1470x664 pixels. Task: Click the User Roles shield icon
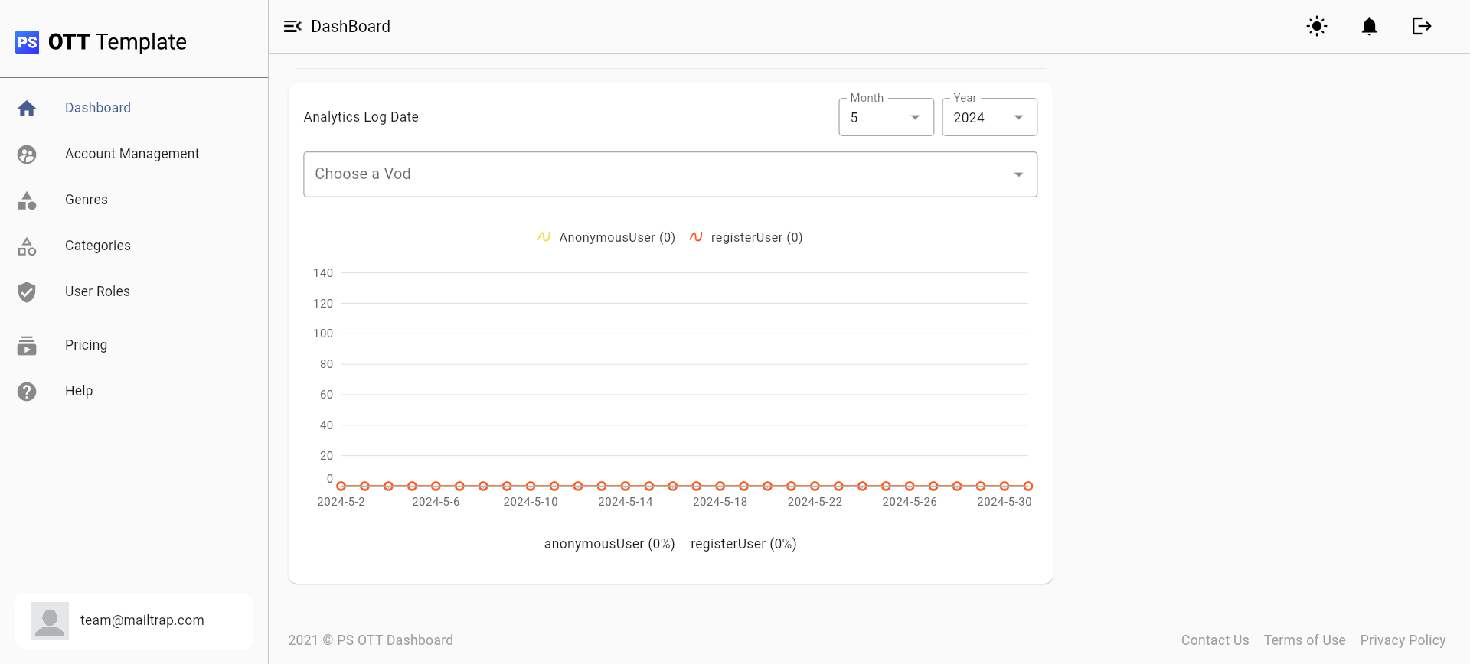tap(27, 292)
